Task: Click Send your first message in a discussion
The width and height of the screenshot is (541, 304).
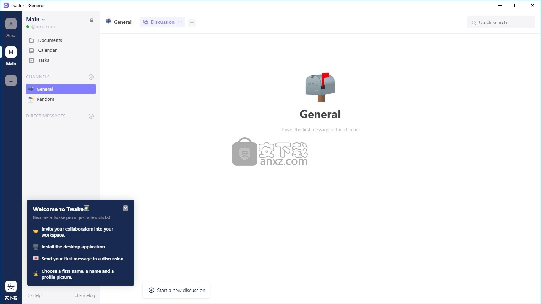Action: [x=82, y=259]
